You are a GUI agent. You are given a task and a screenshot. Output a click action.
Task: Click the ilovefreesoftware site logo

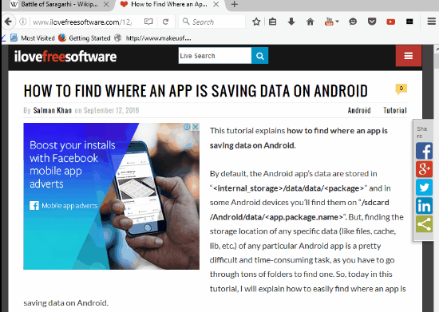(65, 57)
